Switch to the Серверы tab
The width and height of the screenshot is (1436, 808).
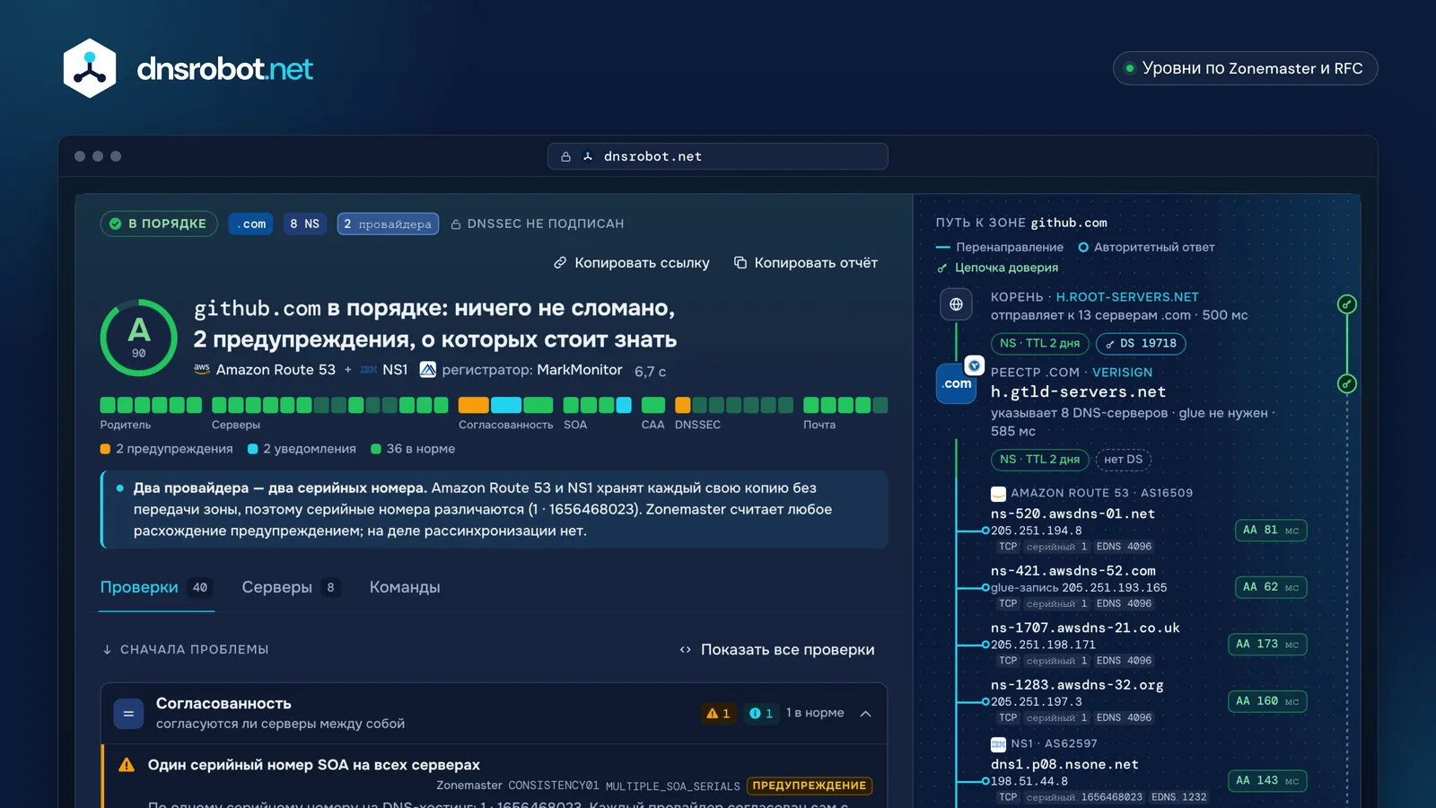tap(291, 587)
